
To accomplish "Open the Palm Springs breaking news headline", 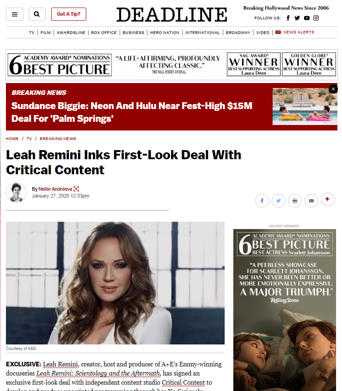I will [x=132, y=112].
